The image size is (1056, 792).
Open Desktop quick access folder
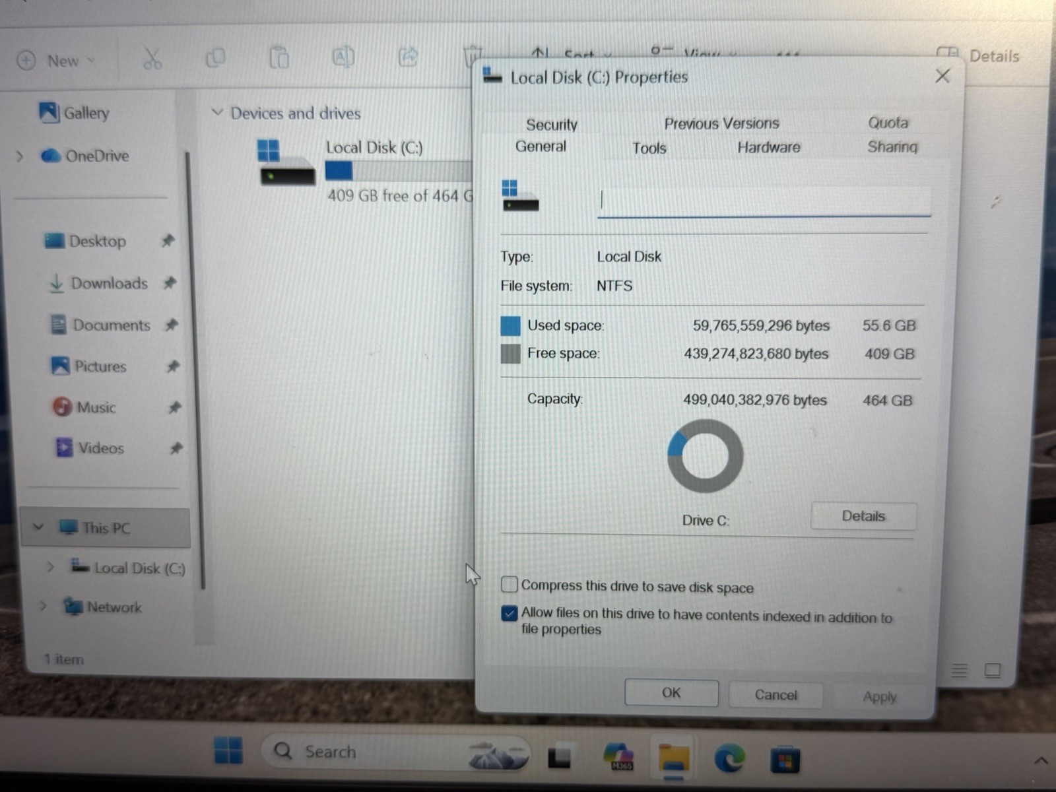coord(85,241)
